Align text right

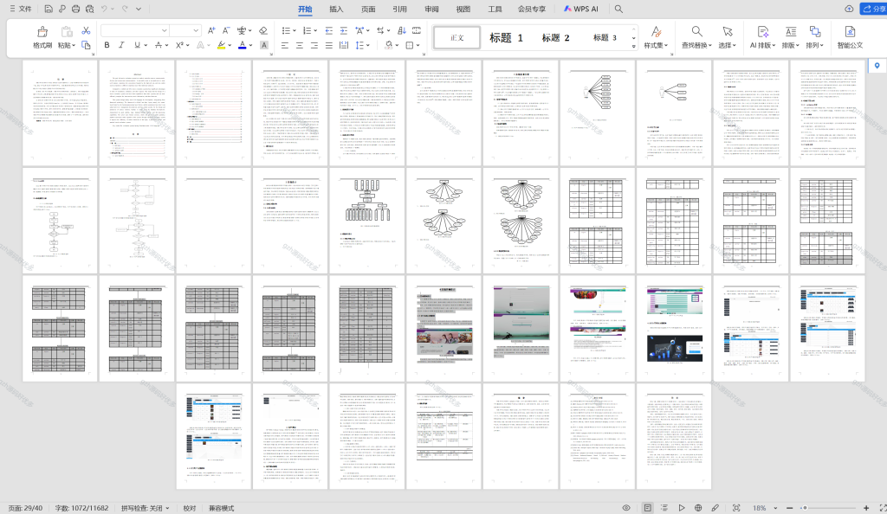(314, 45)
